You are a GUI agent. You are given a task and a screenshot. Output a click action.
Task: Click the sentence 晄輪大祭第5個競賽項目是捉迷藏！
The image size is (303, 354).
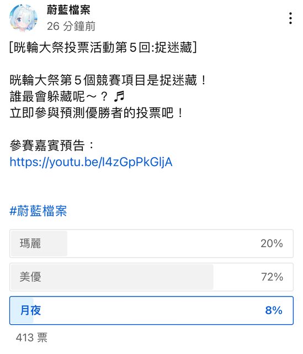point(108,80)
